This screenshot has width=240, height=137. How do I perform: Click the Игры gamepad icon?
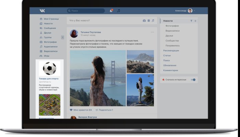[41, 56]
